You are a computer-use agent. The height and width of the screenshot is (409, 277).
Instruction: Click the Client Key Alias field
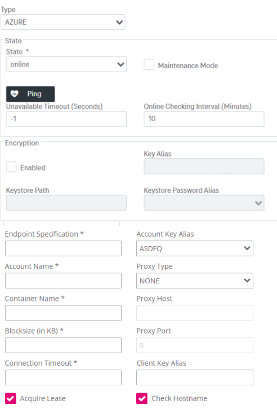coord(195,377)
